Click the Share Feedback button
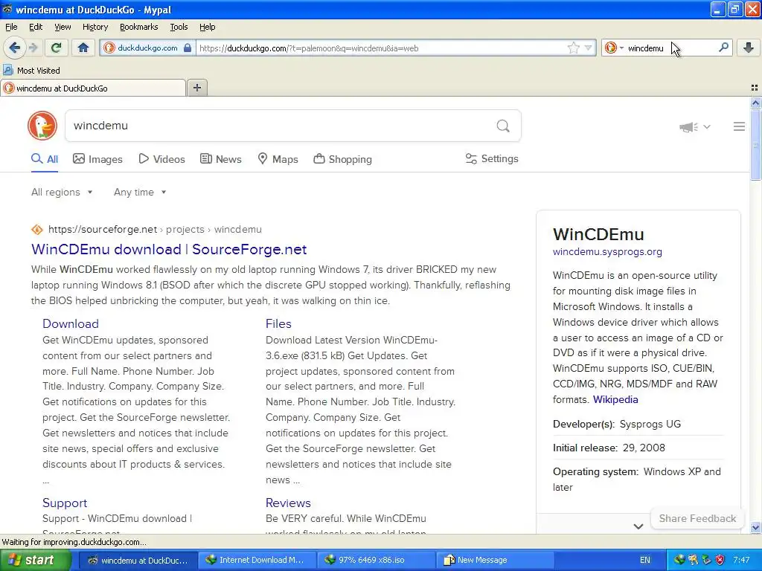Viewport: 762px width, 571px height. click(697, 518)
